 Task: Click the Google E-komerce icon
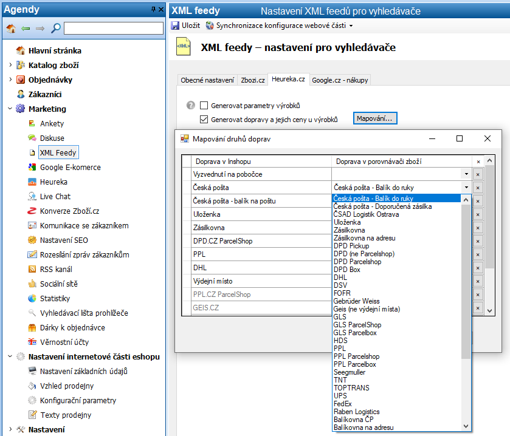tap(32, 167)
